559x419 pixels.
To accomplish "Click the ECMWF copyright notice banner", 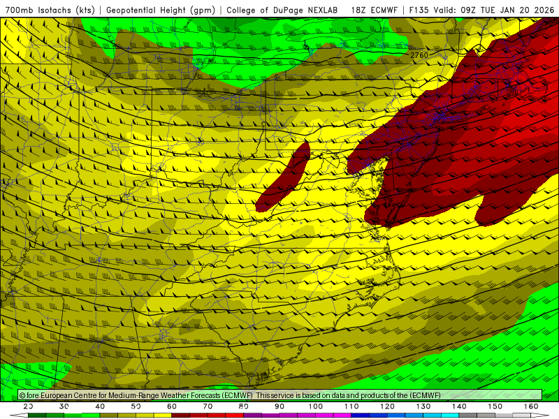I will [280, 395].
